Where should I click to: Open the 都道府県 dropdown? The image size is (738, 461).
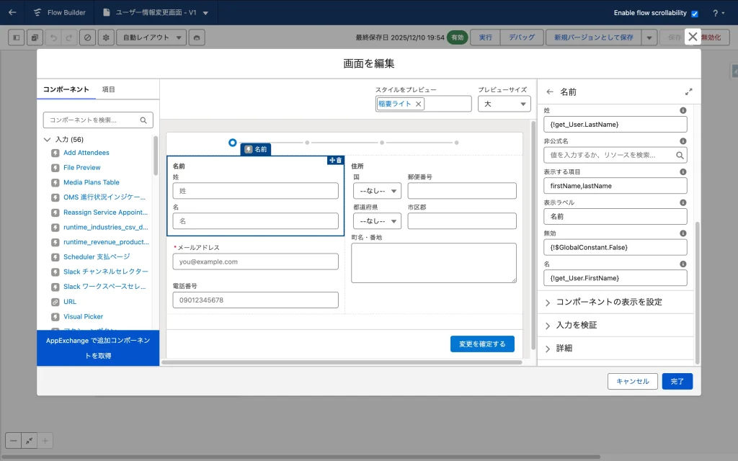click(x=377, y=221)
